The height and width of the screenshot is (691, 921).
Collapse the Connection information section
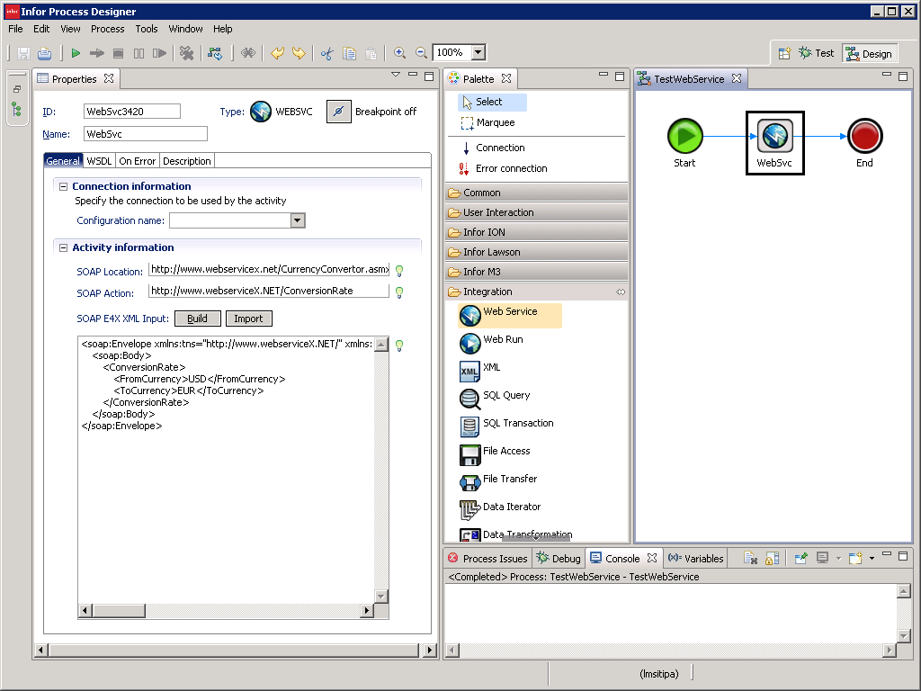pyautogui.click(x=64, y=186)
